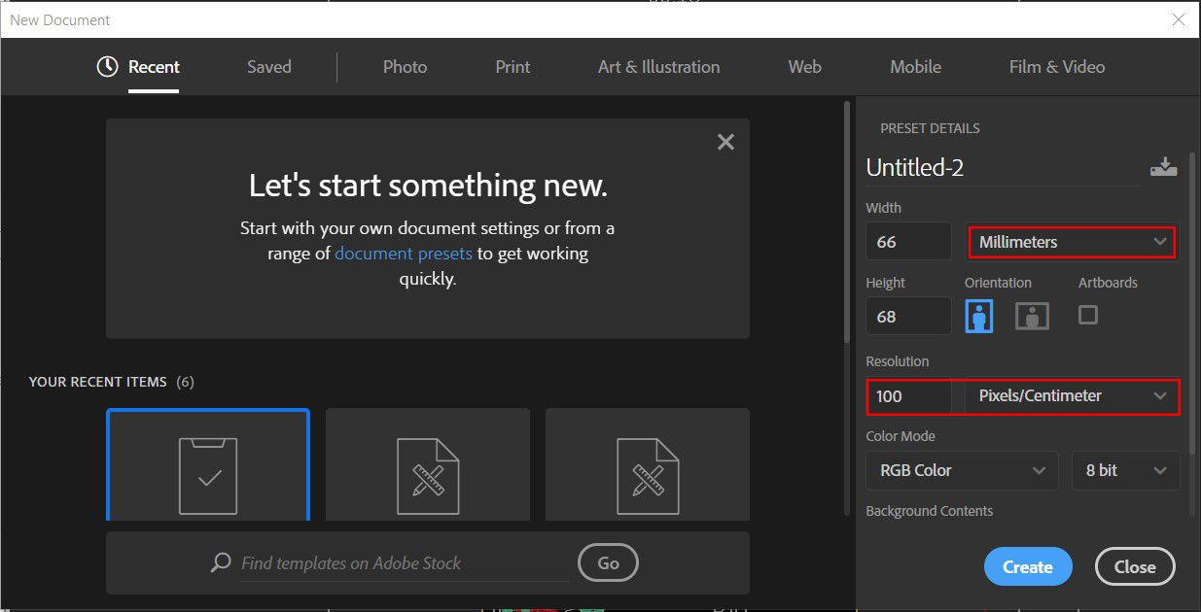Click the document presets link
1201x612 pixels.
point(404,253)
